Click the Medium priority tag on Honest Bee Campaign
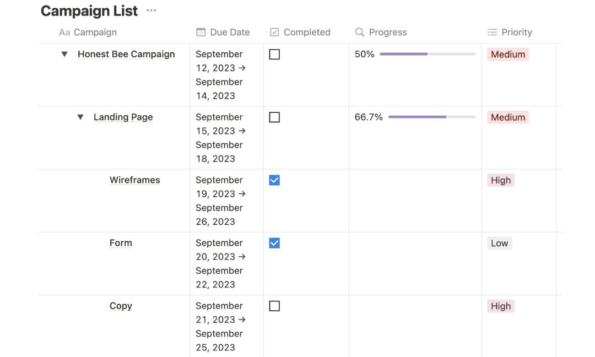 (x=507, y=54)
